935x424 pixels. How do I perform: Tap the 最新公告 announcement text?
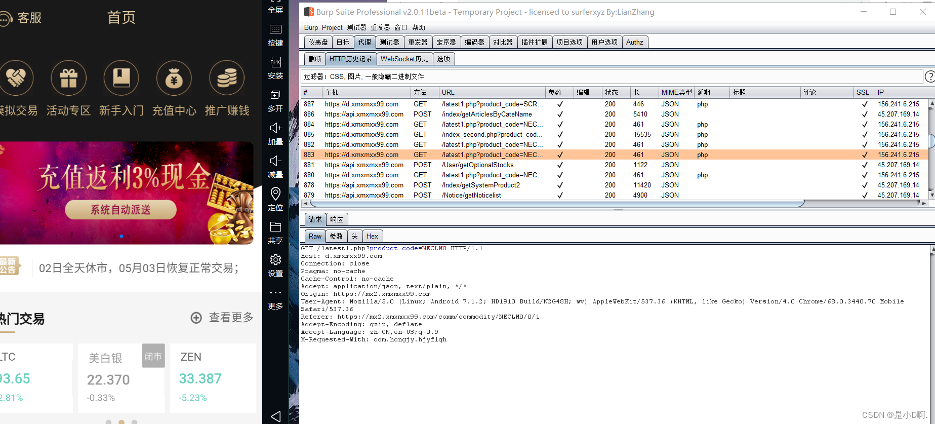(139, 268)
